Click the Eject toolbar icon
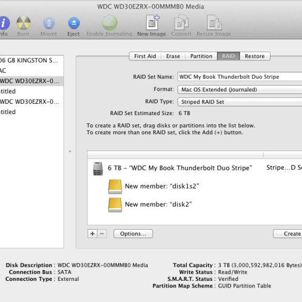The height and width of the screenshot is (302, 302). [x=74, y=23]
